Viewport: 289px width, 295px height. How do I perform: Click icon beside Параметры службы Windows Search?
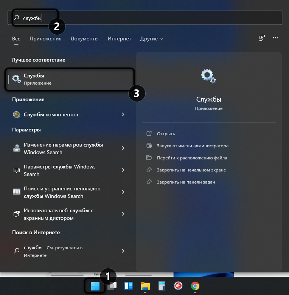pos(17,170)
